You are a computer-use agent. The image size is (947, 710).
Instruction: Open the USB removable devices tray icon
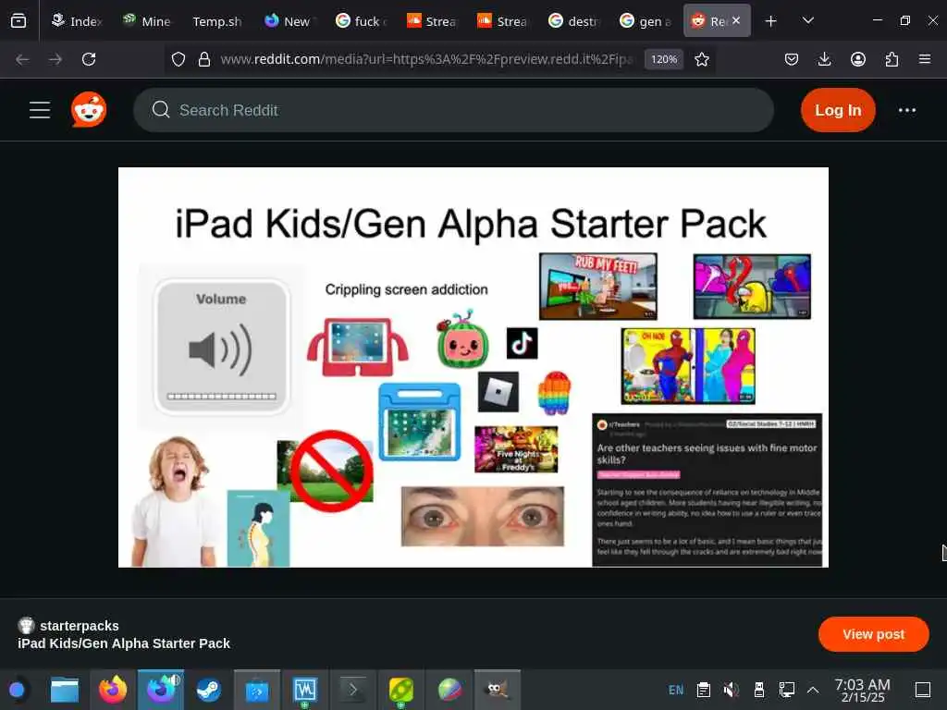coord(759,690)
